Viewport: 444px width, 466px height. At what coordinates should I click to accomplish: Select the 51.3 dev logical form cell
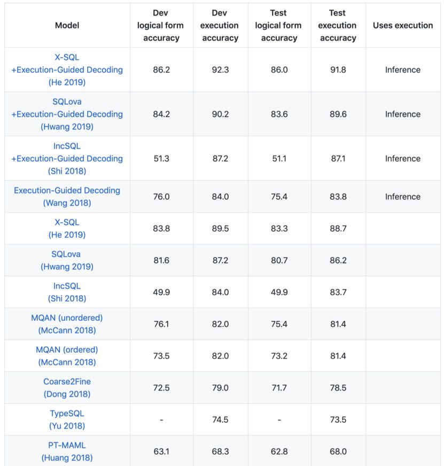161,158
